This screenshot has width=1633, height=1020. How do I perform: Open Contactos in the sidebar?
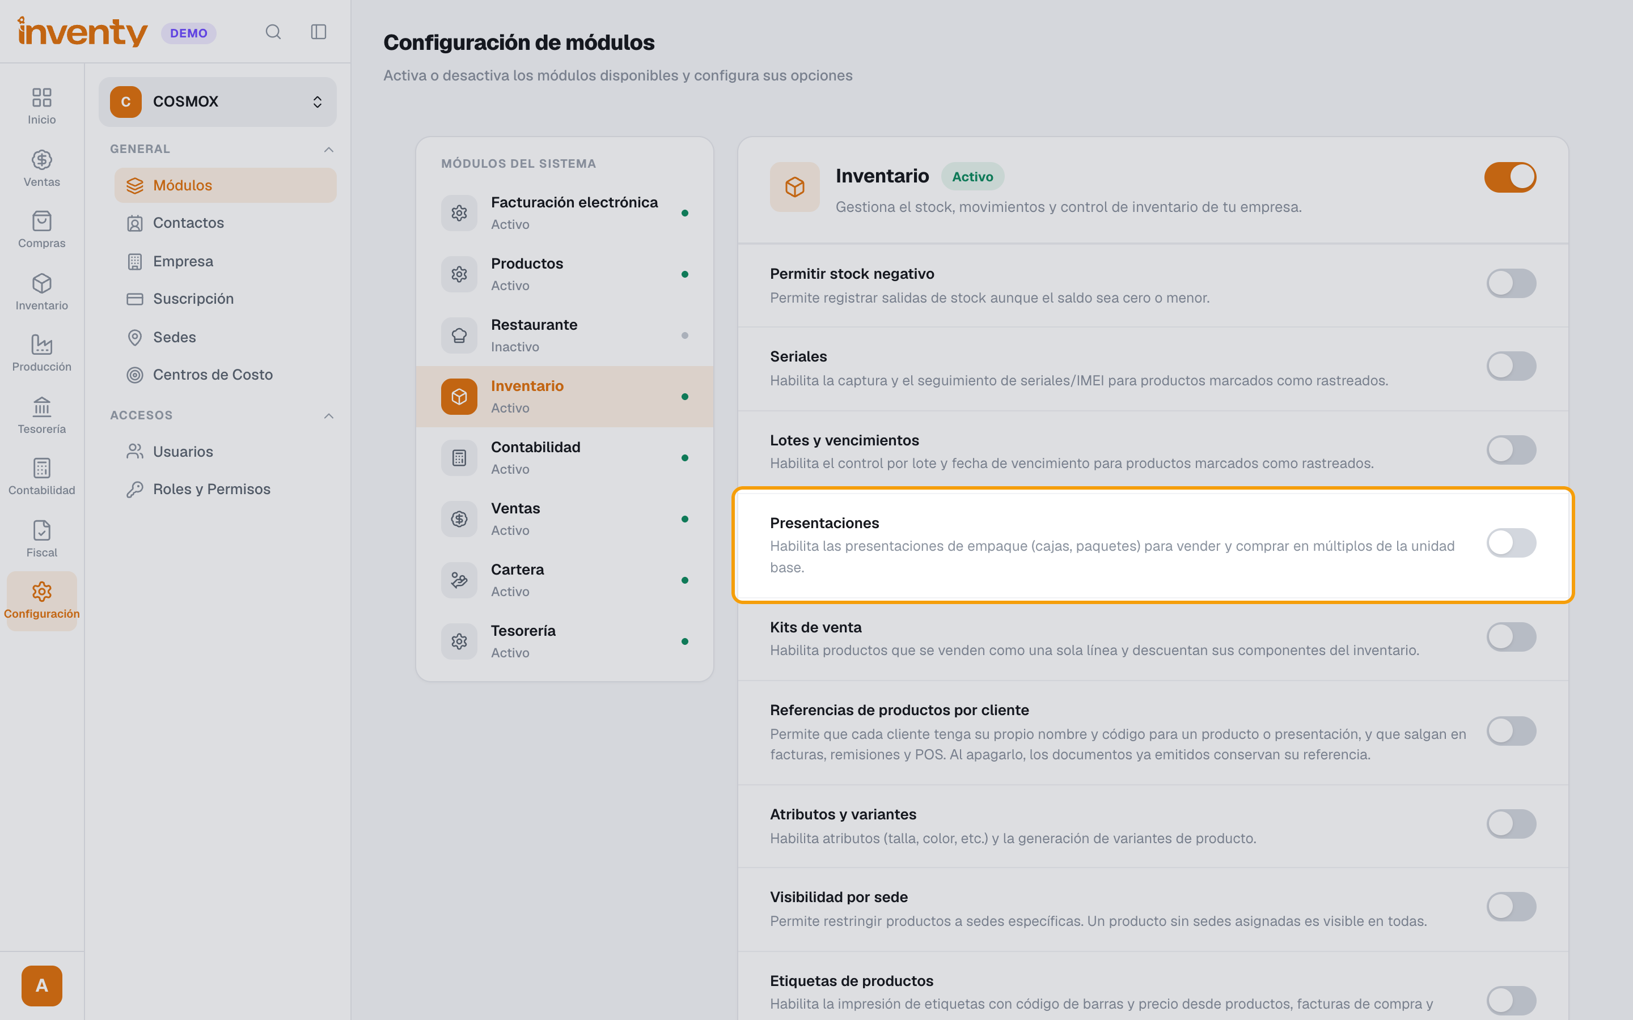(x=225, y=223)
